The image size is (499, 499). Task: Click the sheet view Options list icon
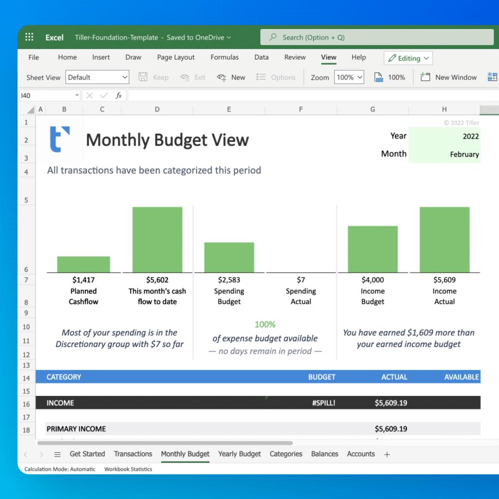[x=261, y=77]
